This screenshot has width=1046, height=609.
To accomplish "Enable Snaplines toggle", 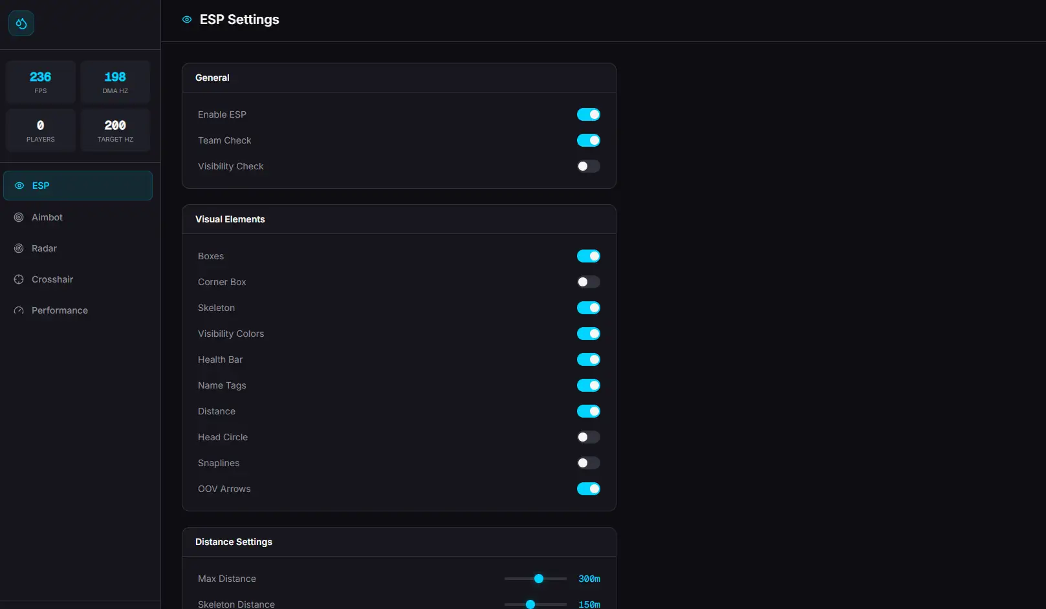I will click(x=588, y=463).
